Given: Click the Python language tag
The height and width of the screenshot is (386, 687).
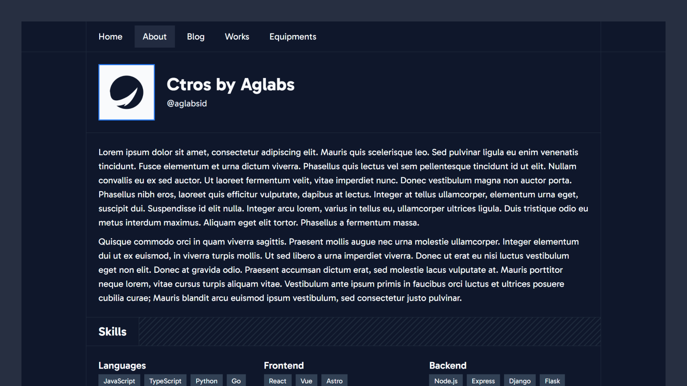Looking at the screenshot, I should [207, 381].
